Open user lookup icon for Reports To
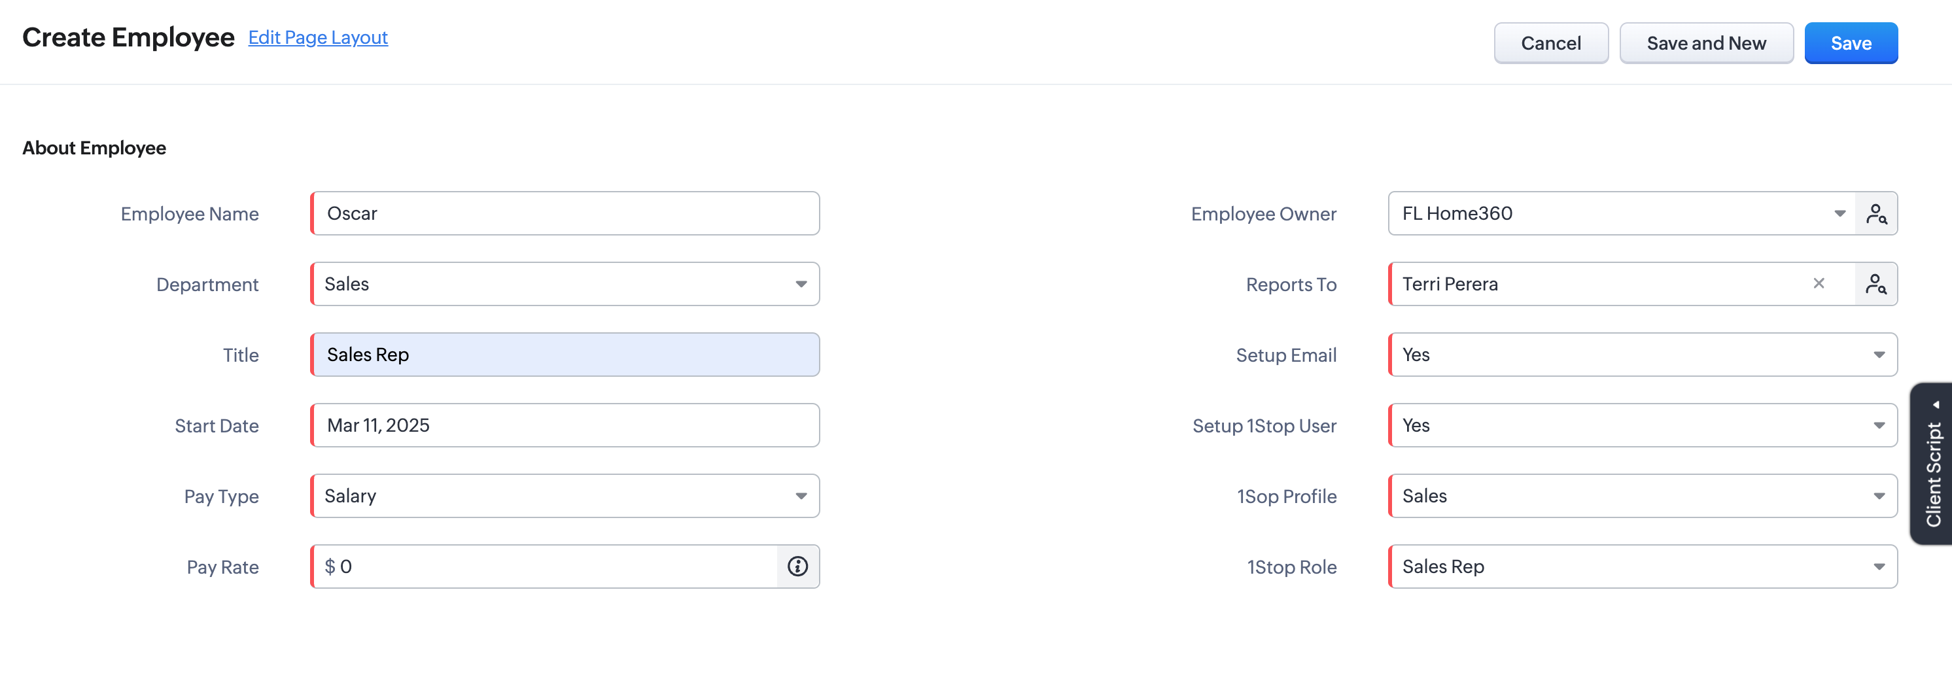 pos(1875,284)
